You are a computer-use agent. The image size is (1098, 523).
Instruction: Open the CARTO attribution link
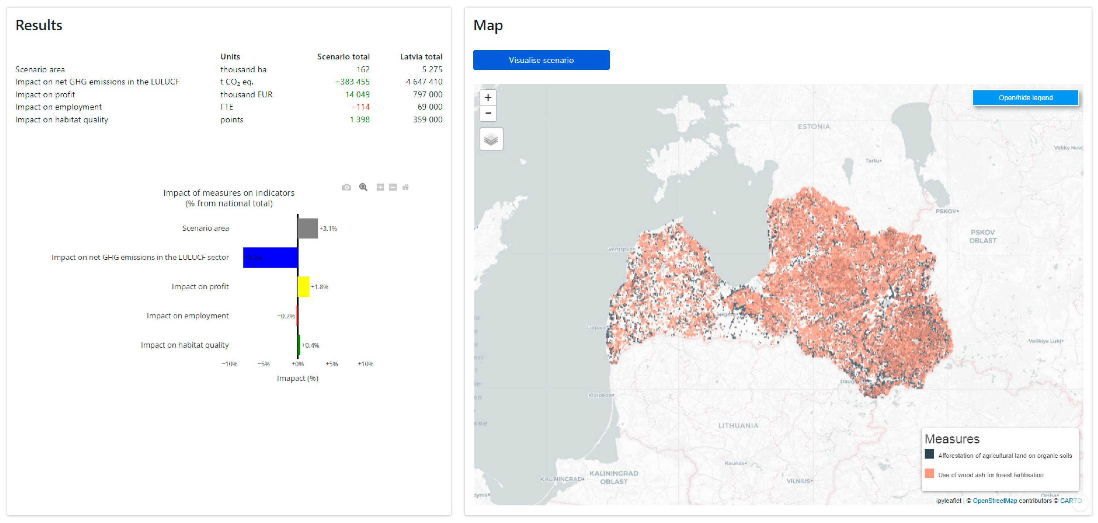click(1070, 501)
